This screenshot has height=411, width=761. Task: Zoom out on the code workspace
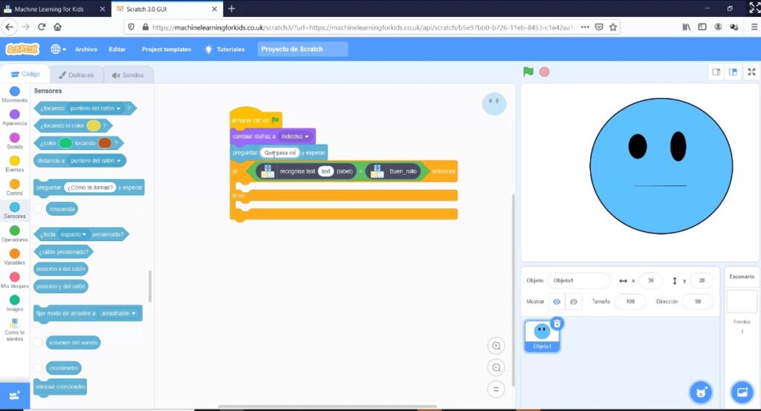point(496,367)
